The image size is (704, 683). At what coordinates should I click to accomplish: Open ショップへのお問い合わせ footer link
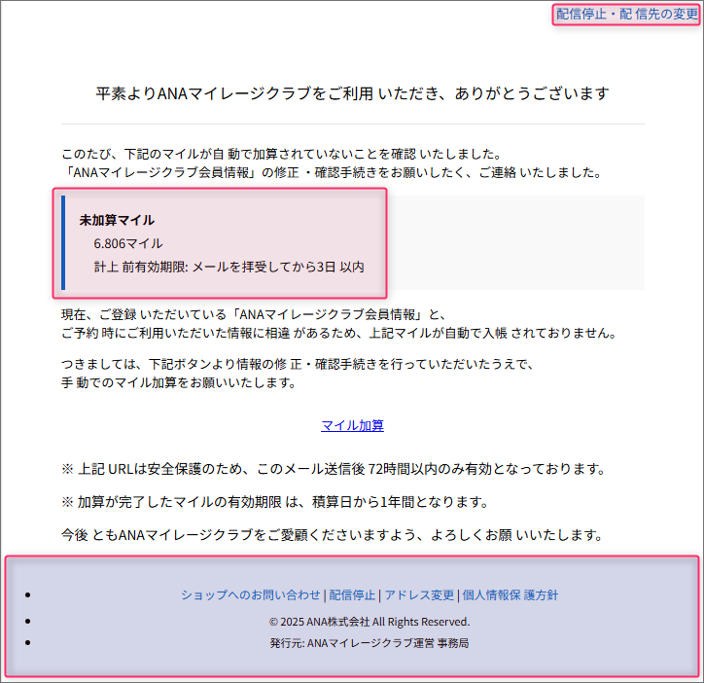coord(251,594)
